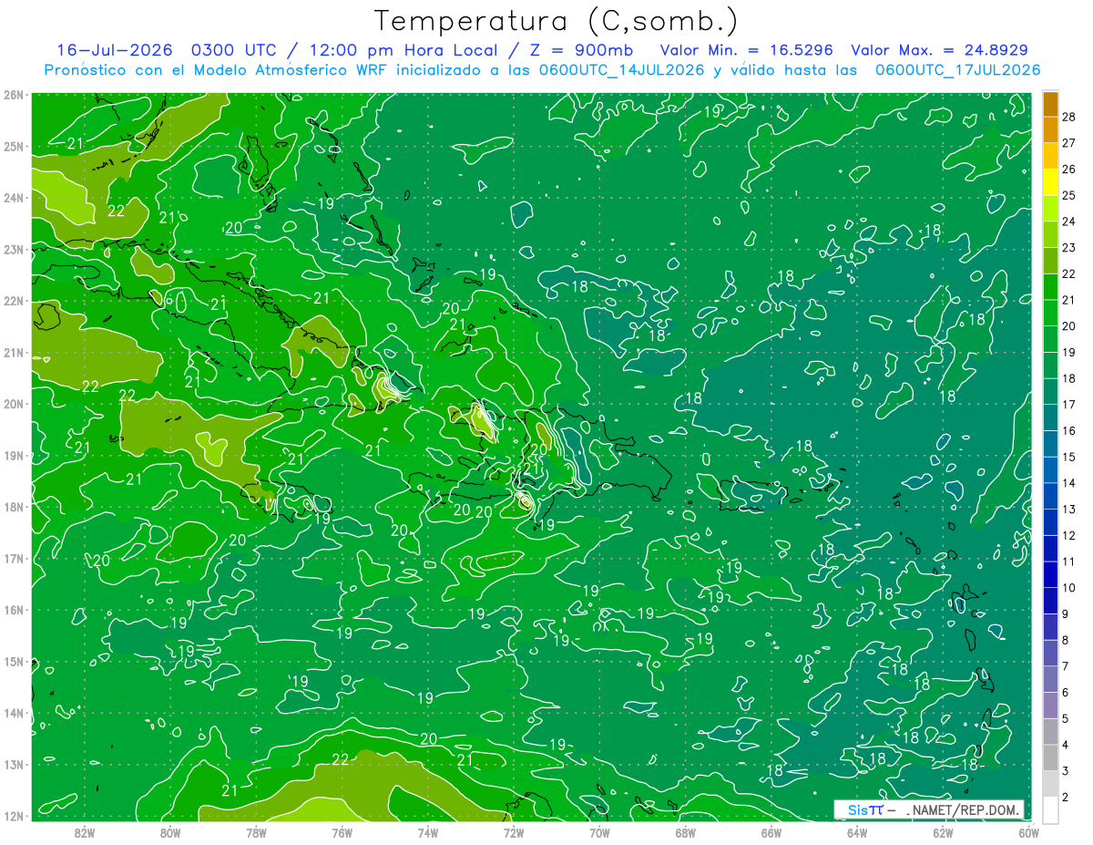Screen dimensions: 1093x845
Task: Click the 4 label on color scale
Action: click(x=1066, y=745)
